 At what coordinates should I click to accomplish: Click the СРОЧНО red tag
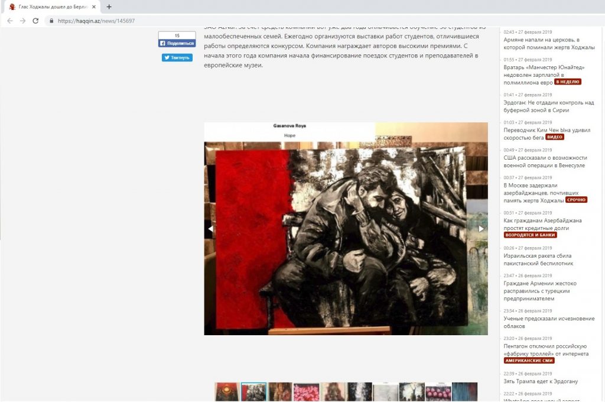pos(576,200)
